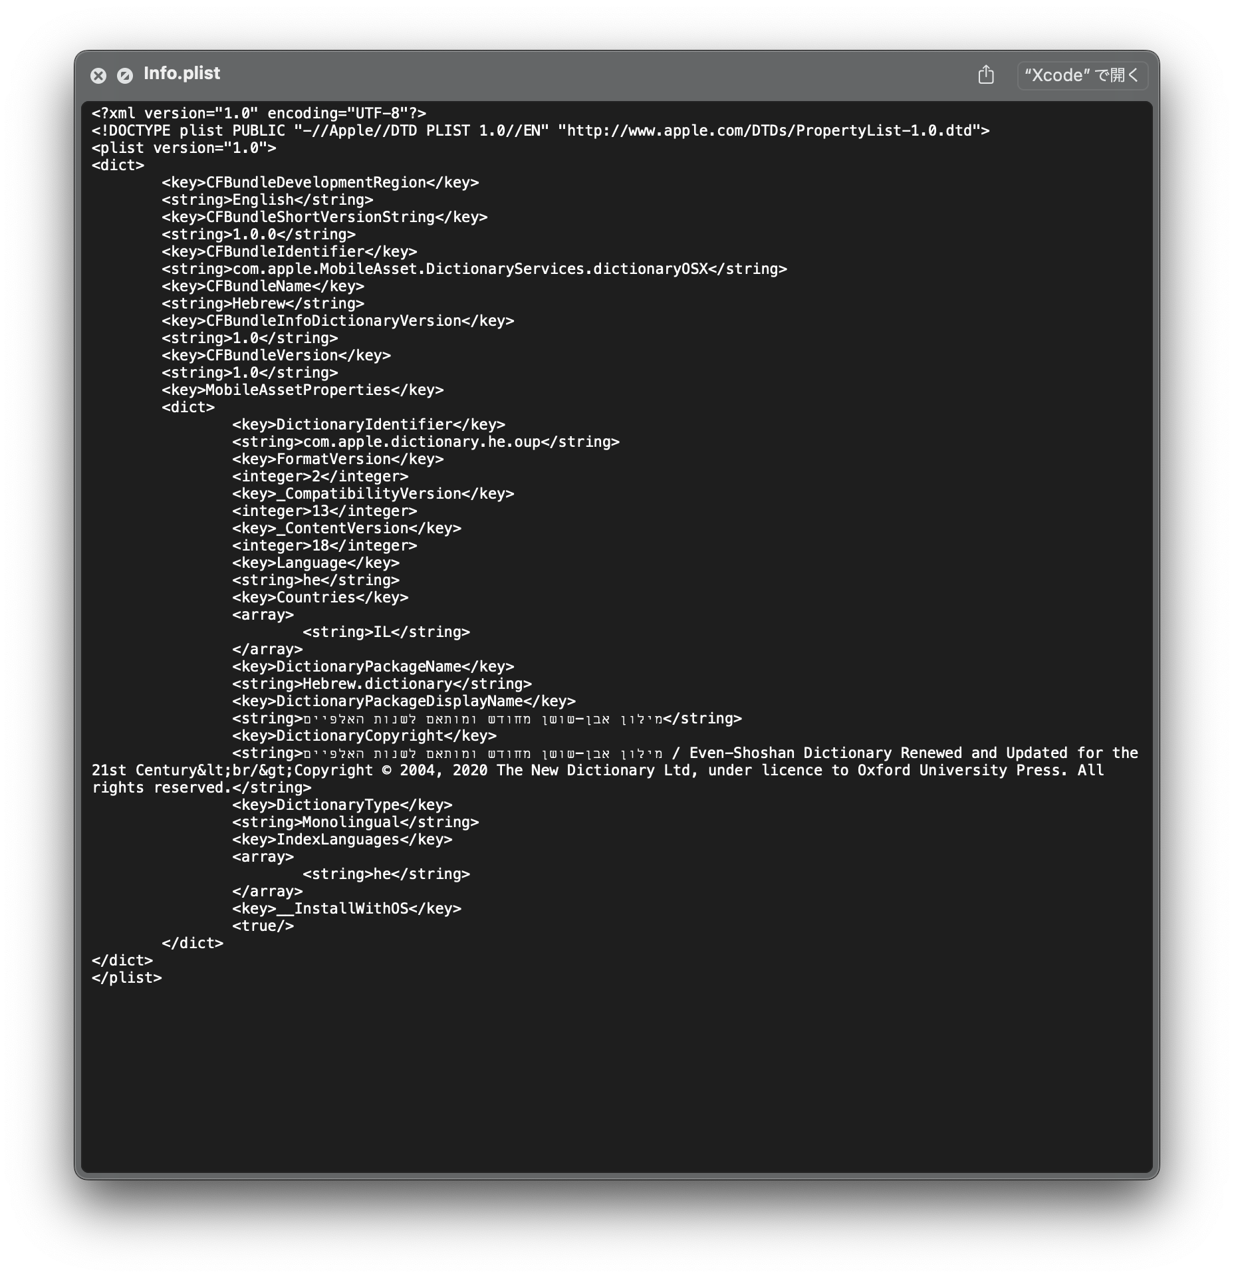Click the integer 18 value line

pos(325,545)
